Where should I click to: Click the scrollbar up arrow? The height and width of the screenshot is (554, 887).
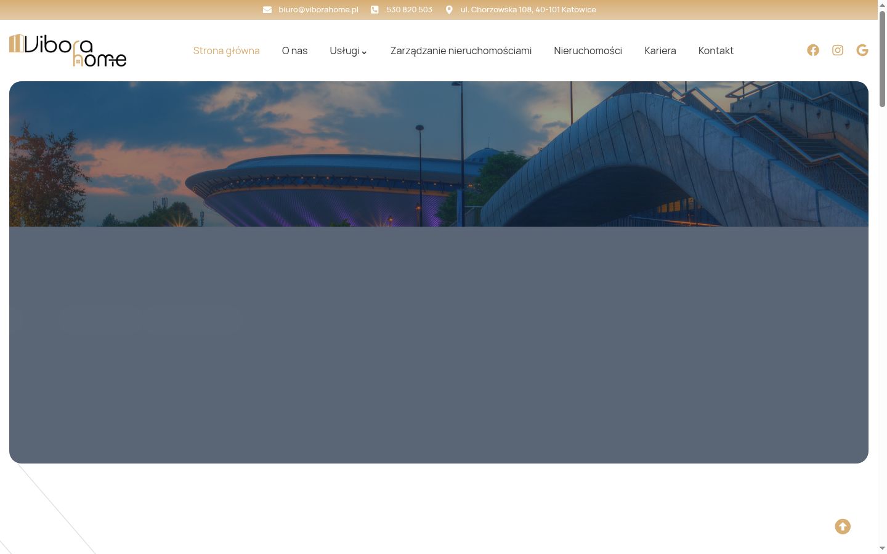tap(882, 4)
